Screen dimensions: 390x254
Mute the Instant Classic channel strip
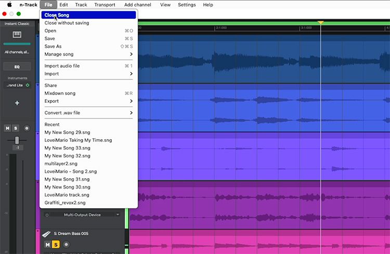coord(7,128)
